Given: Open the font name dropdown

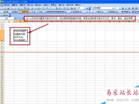Looking at the screenshot, I should point(113,8).
